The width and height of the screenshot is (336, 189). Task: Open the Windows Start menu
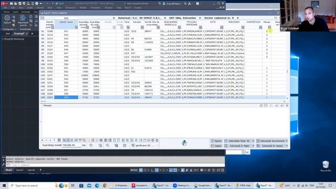(x=4, y=185)
